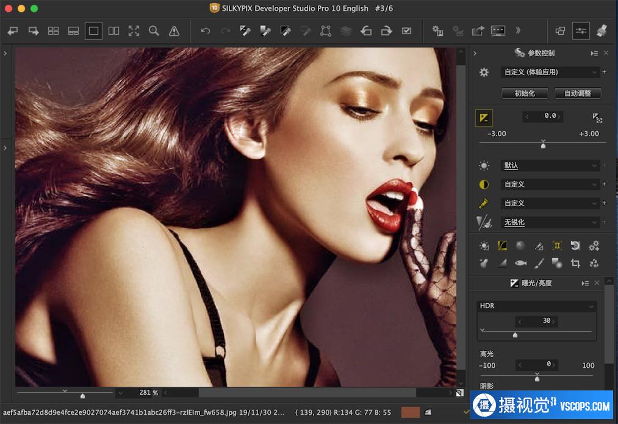Click the preview navigation icon at scrollbar corner
Screen dimensions: 618x424
[460, 392]
